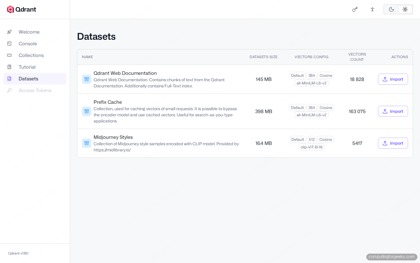This screenshot has width=420, height=263.
Task: Import the Midjourney Styles dataset
Action: click(x=393, y=143)
